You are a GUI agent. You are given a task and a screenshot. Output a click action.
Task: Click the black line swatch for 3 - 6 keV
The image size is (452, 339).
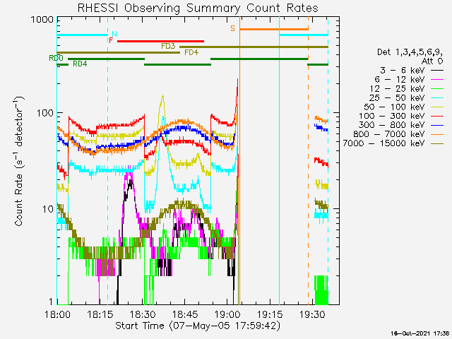tap(437, 70)
